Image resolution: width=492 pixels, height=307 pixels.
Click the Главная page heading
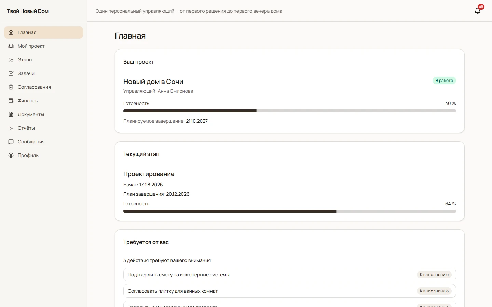click(130, 36)
